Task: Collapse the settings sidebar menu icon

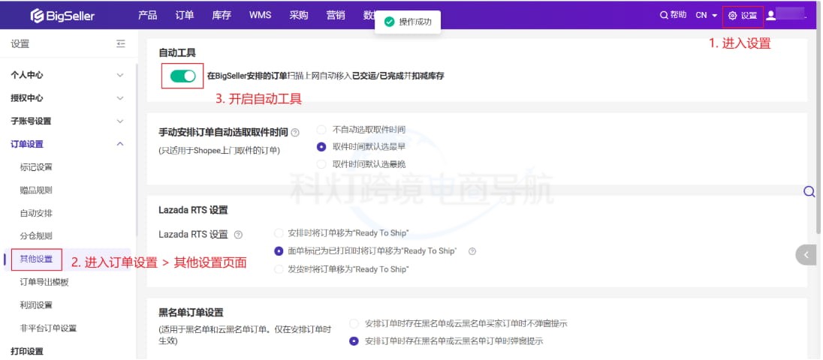Action: [x=121, y=43]
